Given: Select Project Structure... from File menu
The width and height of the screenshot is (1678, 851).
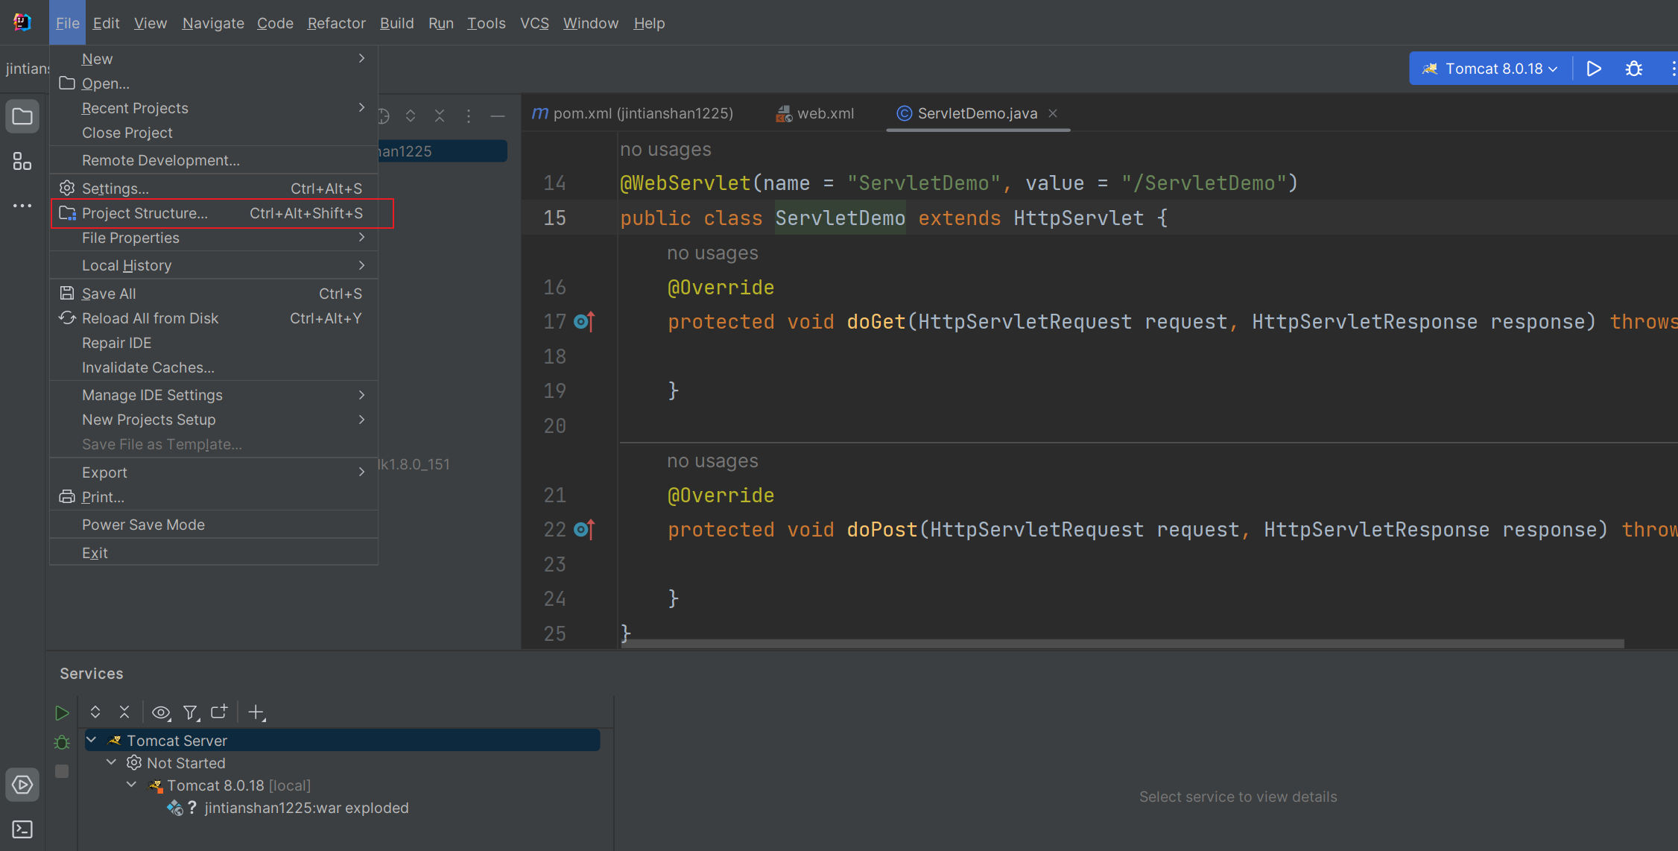Looking at the screenshot, I should click(x=145, y=213).
